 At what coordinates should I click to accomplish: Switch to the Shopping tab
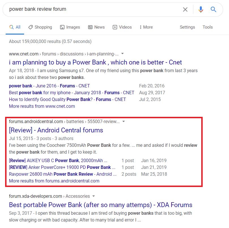40,27
